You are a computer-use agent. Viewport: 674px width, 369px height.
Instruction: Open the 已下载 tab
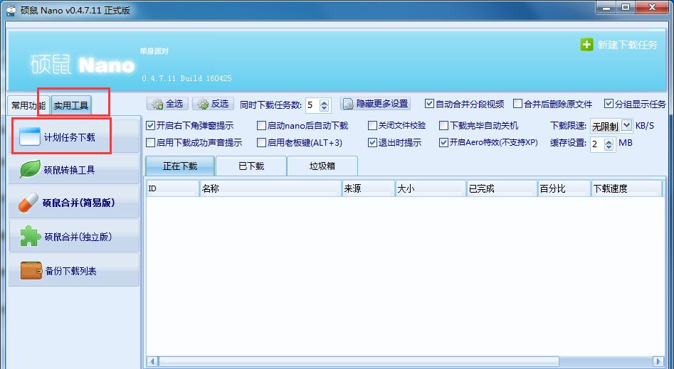click(251, 166)
